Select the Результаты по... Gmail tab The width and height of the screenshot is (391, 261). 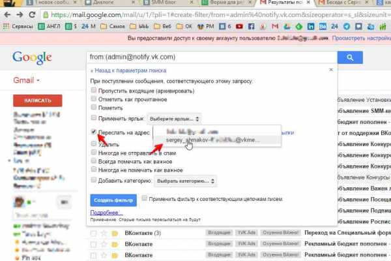285,3
